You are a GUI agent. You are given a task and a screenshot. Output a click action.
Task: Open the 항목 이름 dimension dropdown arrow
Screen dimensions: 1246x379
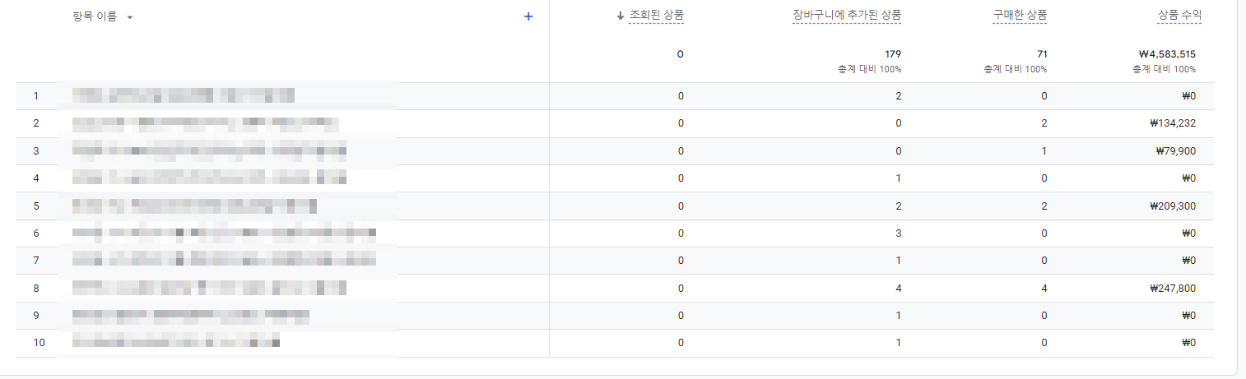tap(130, 17)
